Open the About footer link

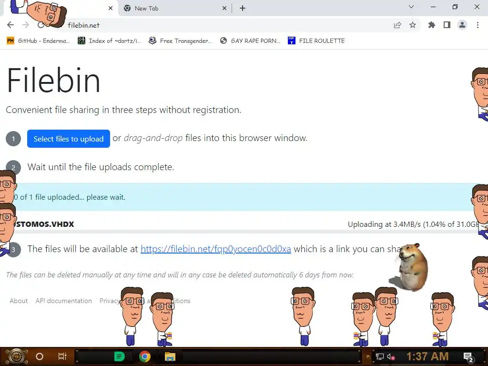(19, 301)
